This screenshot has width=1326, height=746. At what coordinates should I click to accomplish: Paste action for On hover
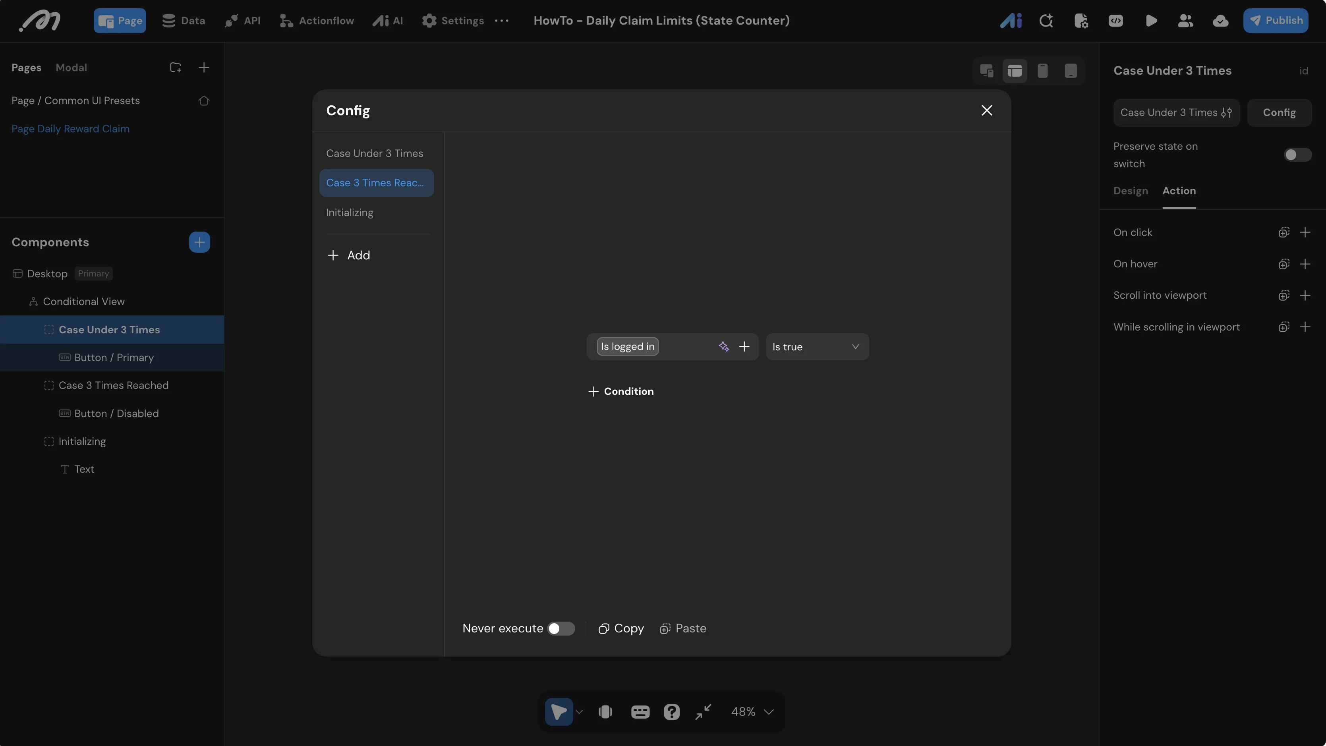tap(1284, 264)
